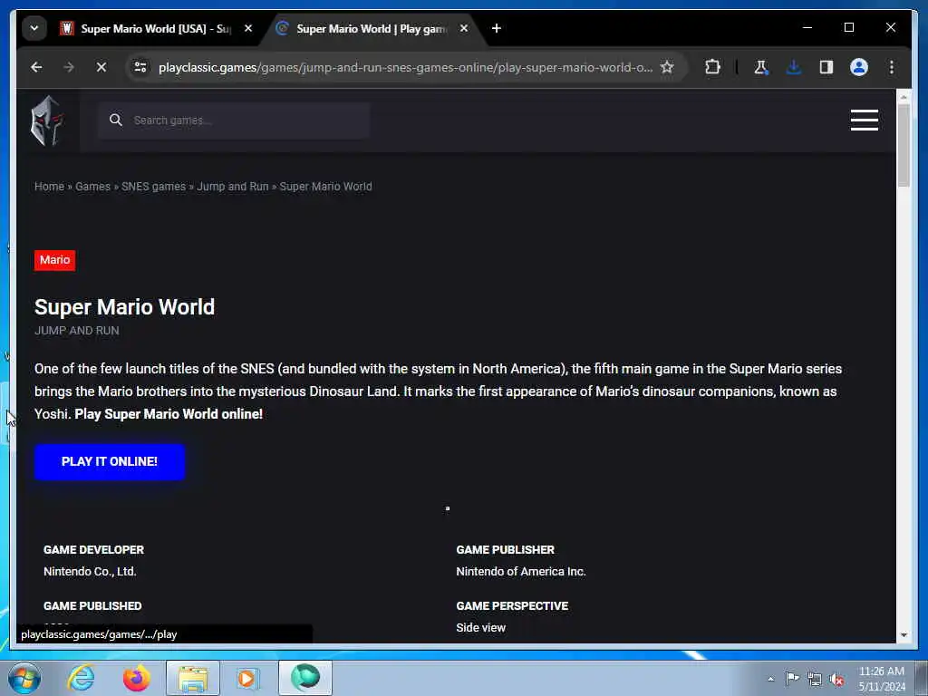Go back to the previous page

[x=36, y=67]
